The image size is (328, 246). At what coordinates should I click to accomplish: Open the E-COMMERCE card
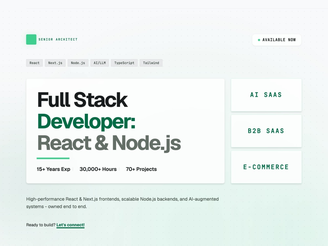pyautogui.click(x=266, y=167)
